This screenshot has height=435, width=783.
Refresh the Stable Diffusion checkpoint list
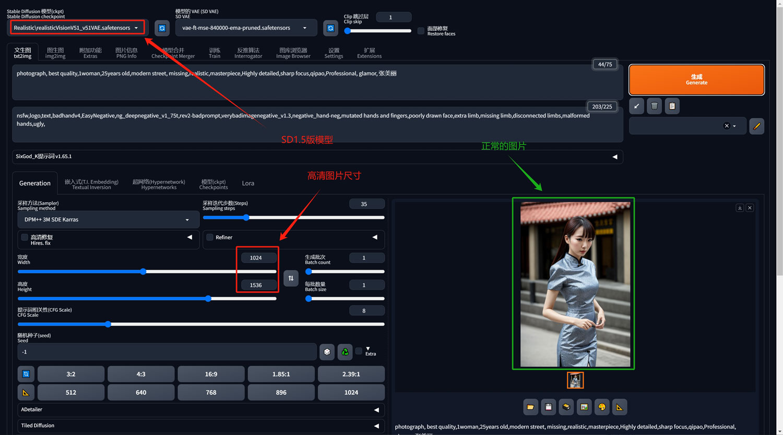[x=162, y=28]
